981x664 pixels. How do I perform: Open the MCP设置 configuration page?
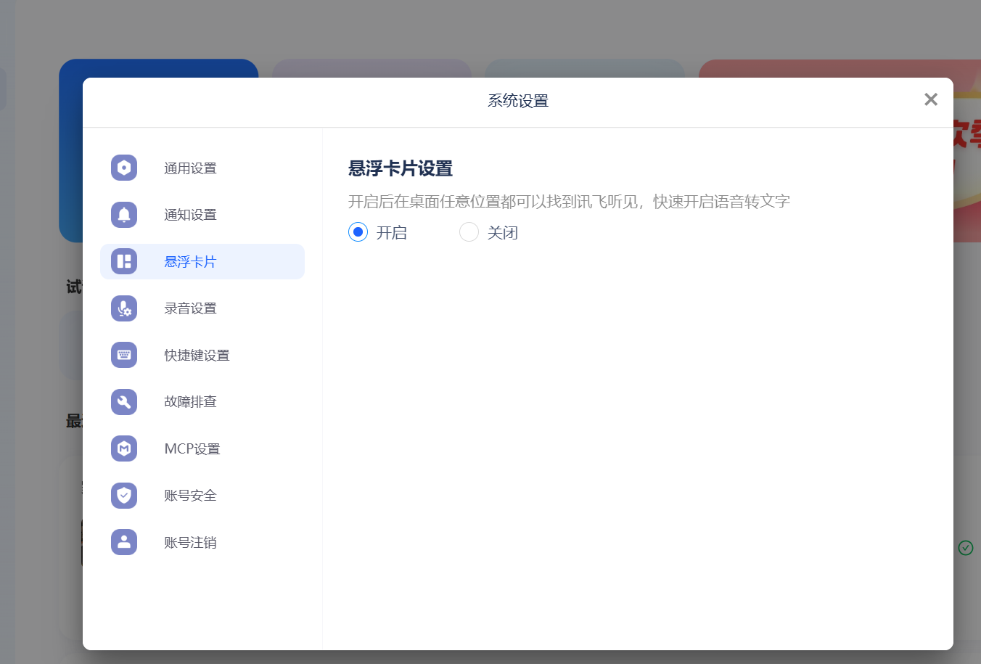pyautogui.click(x=191, y=448)
